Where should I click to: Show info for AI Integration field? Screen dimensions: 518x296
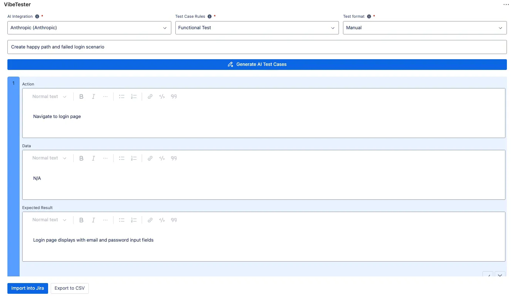coord(37,17)
